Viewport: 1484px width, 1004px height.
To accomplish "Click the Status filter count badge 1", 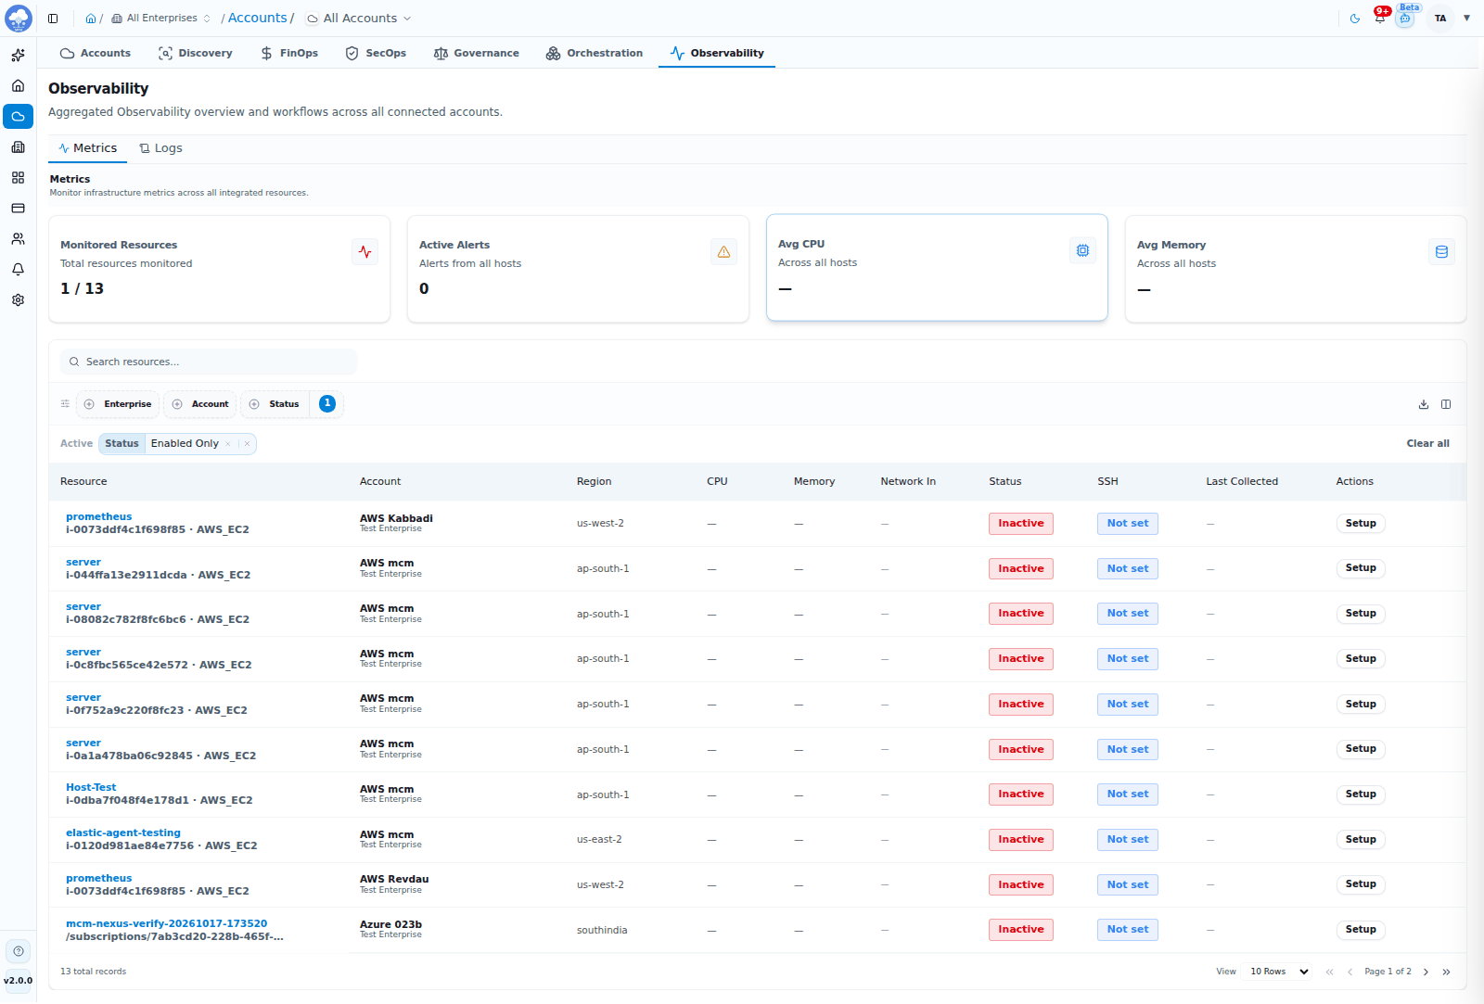I will (326, 404).
